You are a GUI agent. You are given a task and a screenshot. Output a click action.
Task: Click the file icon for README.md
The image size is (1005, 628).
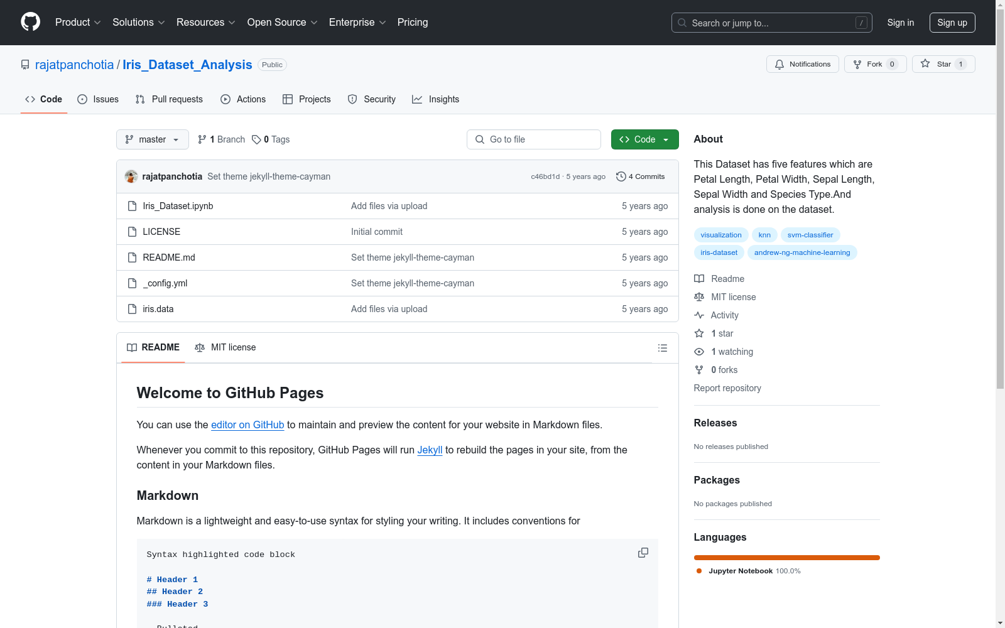click(132, 257)
